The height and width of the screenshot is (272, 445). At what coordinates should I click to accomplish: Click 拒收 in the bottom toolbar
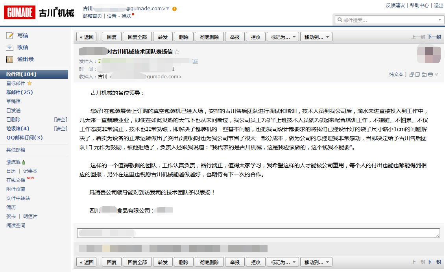256,262
